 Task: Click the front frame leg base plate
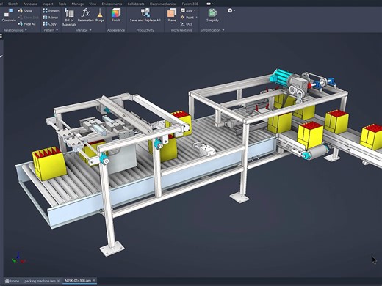point(112,249)
